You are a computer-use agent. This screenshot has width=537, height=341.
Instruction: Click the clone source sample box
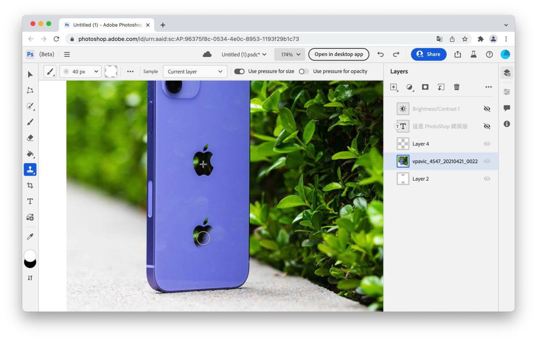[x=111, y=71]
